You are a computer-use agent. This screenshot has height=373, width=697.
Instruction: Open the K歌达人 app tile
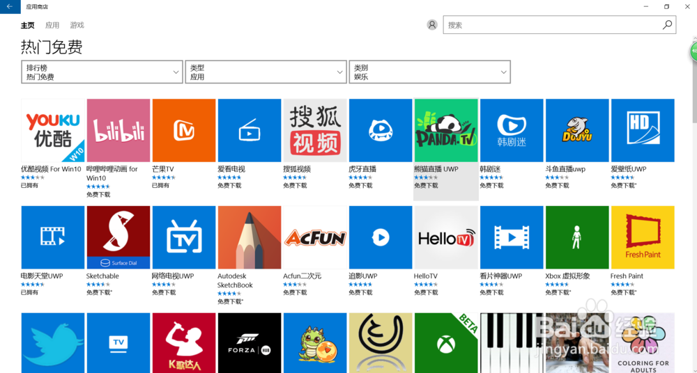click(x=184, y=343)
